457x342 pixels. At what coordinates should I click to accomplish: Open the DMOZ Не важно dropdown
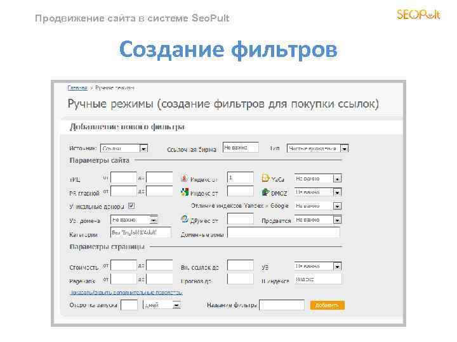pos(318,193)
